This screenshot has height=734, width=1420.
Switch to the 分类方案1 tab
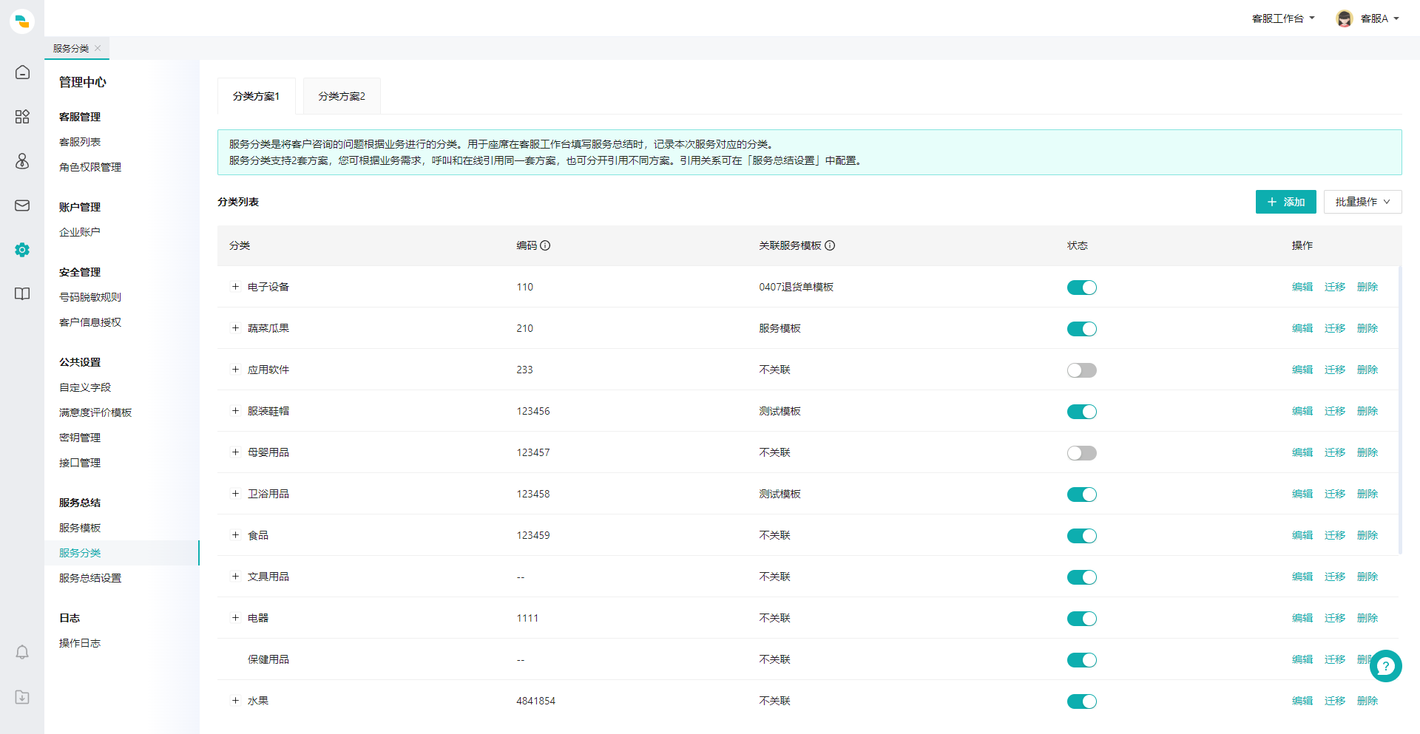(x=256, y=96)
